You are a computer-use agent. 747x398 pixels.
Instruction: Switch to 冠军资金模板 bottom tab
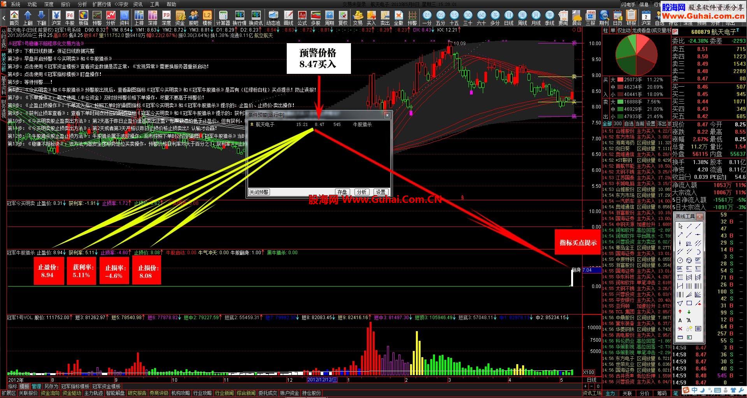tap(107, 386)
